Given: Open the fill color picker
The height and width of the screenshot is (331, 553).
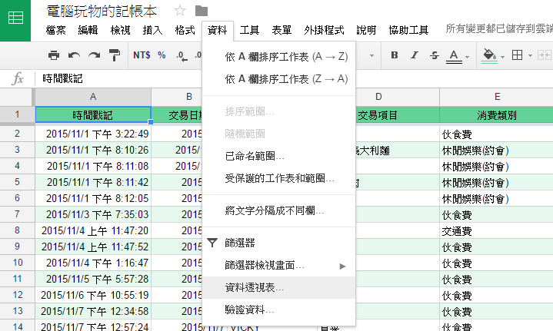Looking at the screenshot, I should click(489, 55).
